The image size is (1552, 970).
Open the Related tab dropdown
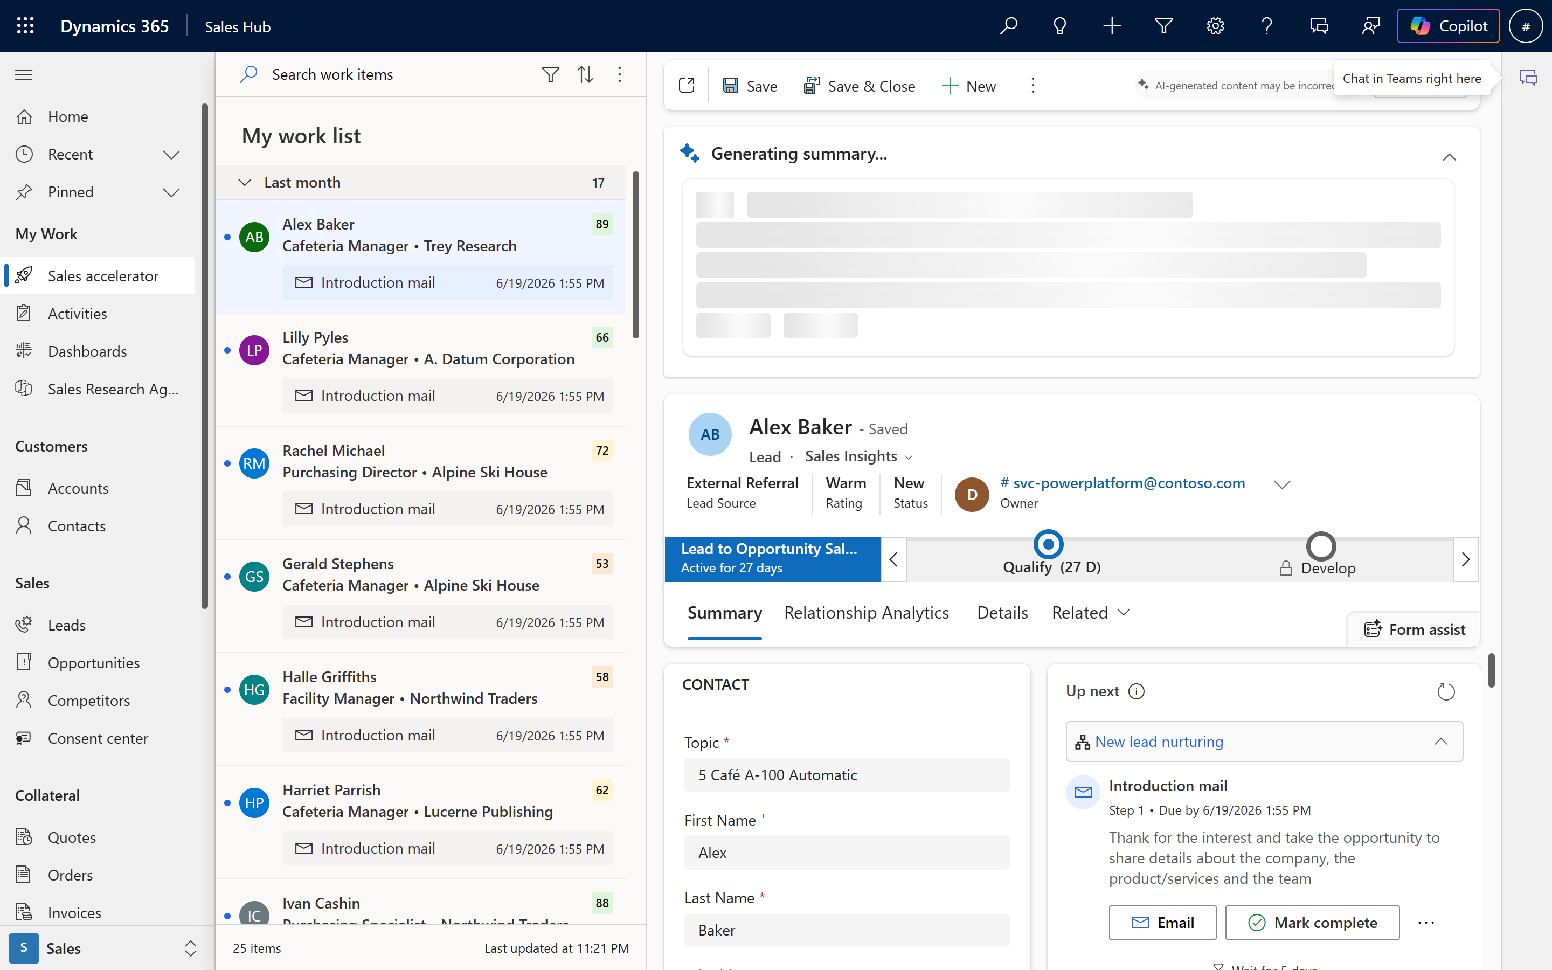(1090, 613)
